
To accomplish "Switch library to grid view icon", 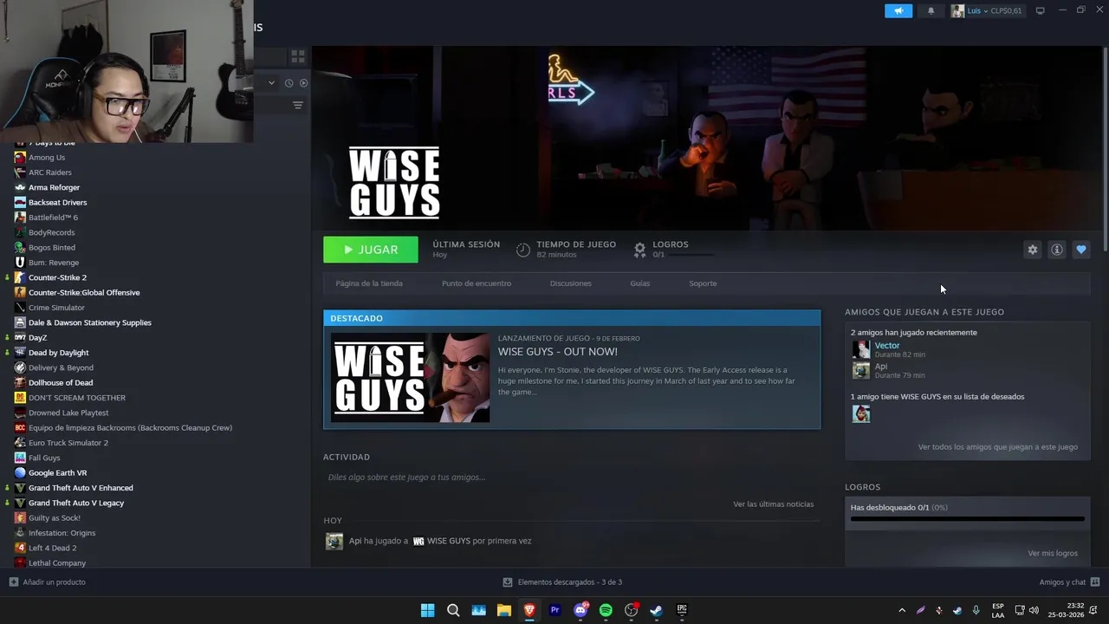I will (x=298, y=56).
